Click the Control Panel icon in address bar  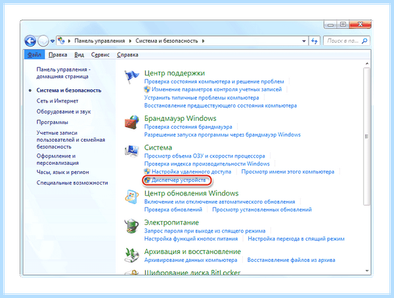pyautogui.click(x=61, y=41)
